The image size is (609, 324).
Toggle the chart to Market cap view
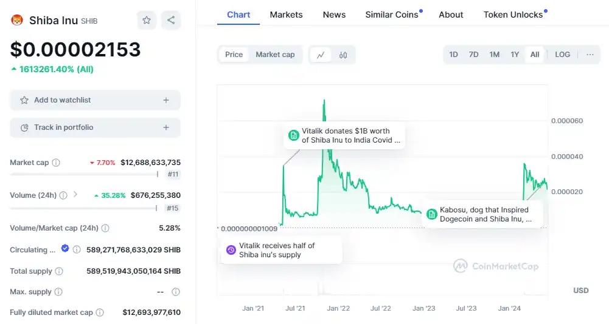(275, 55)
